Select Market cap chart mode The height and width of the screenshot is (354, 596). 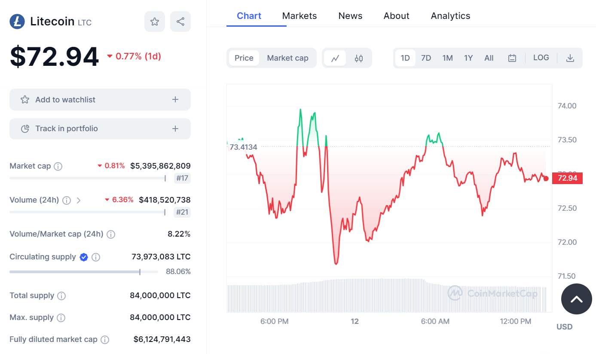[x=288, y=58]
